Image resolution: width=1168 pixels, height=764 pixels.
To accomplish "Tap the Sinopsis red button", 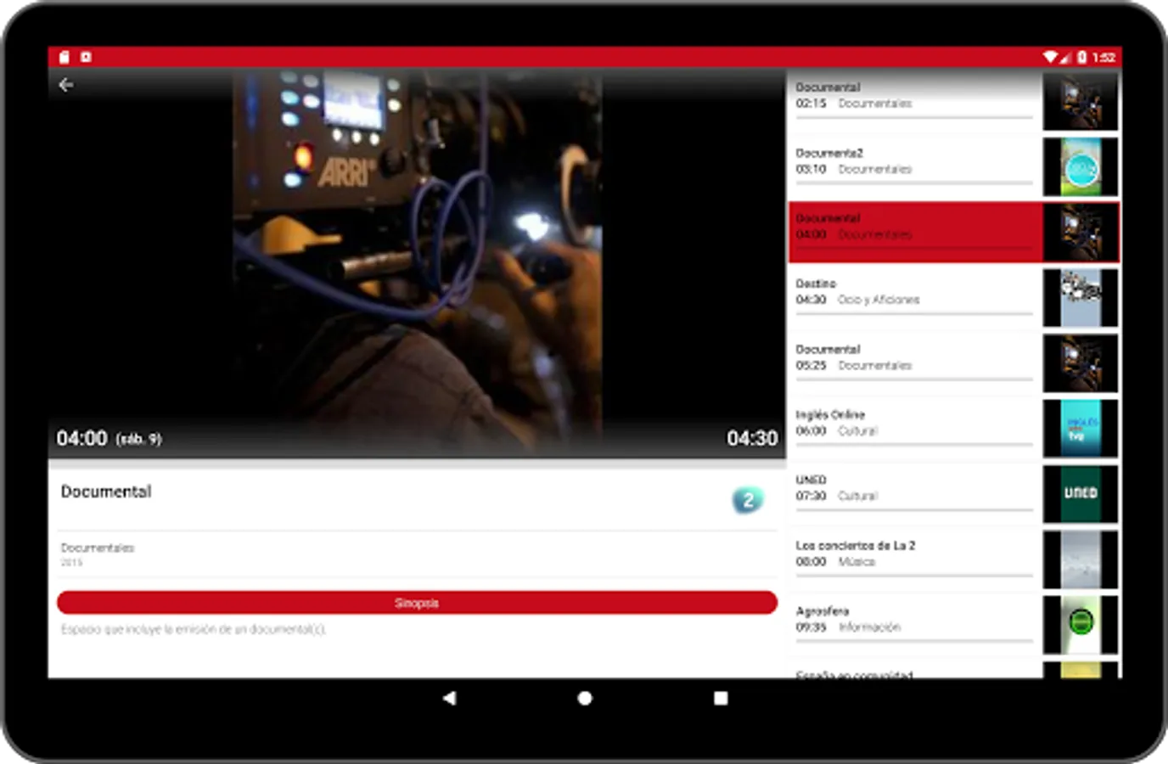I will tap(417, 603).
